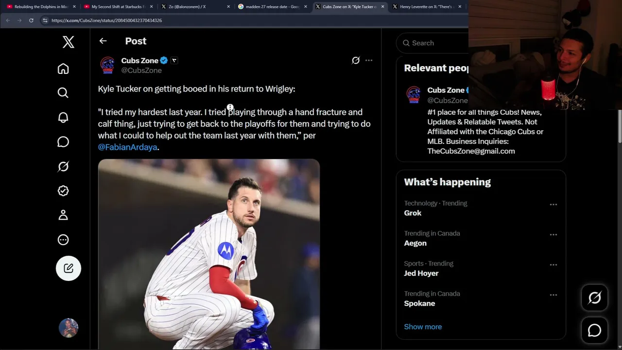Open the More options circle in sidebar
622x350 pixels.
[63, 240]
